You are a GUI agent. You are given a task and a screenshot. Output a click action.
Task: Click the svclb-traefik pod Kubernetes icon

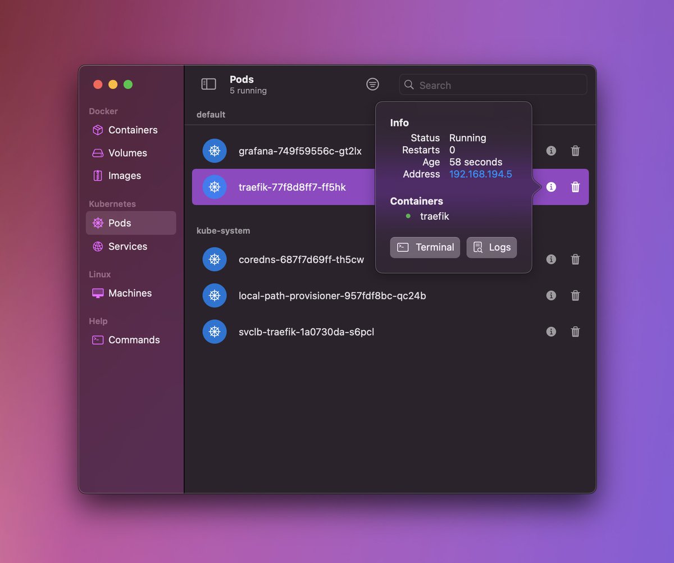215,332
